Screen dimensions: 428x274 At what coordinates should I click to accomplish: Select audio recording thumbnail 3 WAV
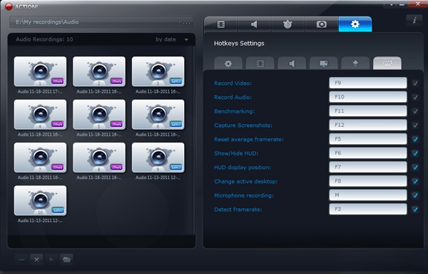[x=158, y=71]
